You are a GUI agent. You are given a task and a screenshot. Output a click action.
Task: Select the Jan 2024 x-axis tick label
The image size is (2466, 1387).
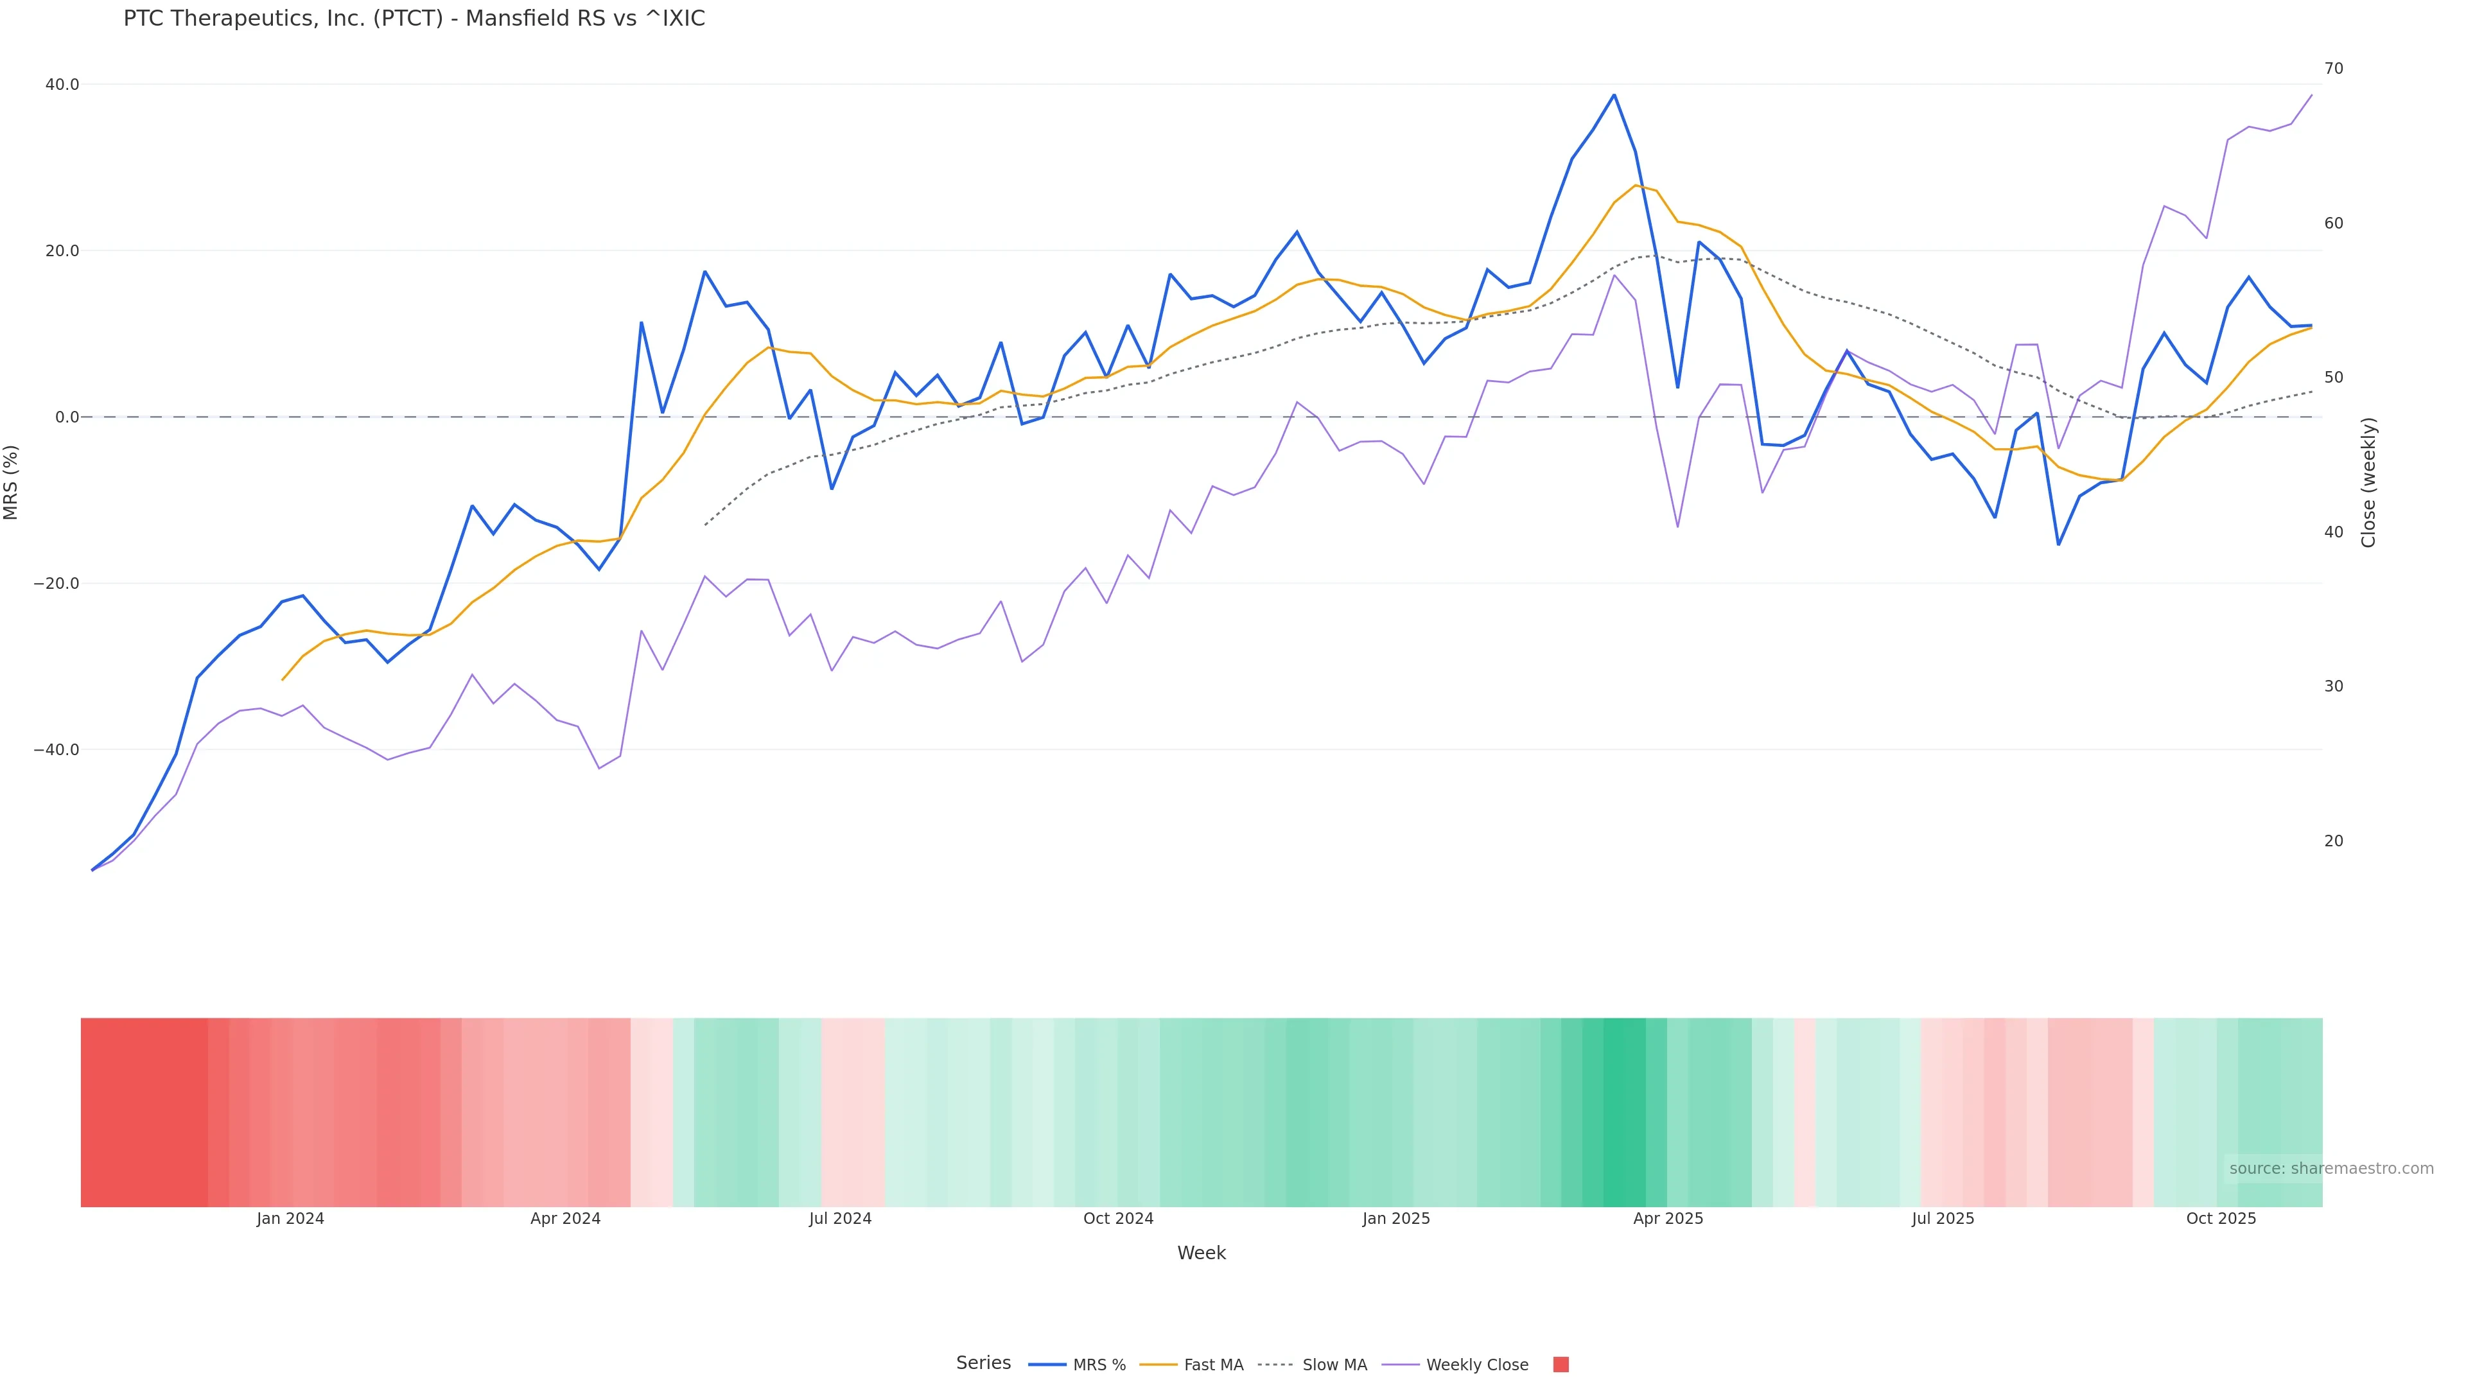[x=290, y=1219]
